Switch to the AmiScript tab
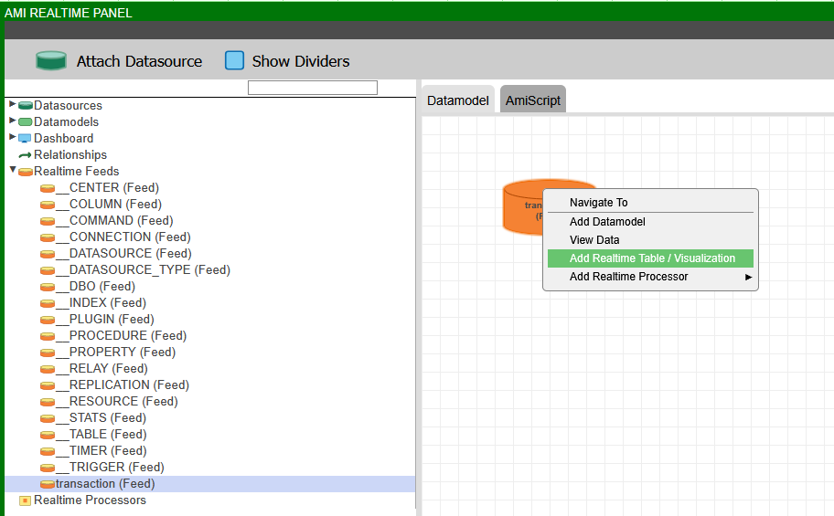834x516 pixels. [533, 100]
